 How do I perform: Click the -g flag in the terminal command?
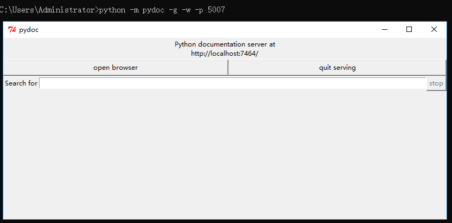pyautogui.click(x=173, y=10)
